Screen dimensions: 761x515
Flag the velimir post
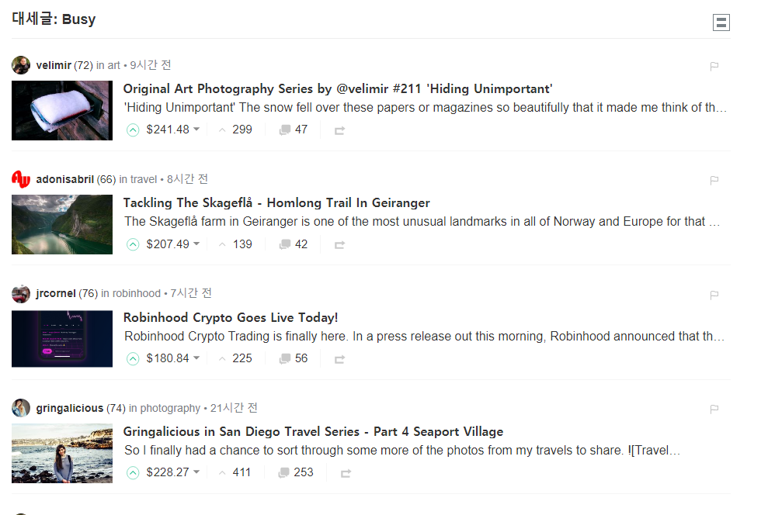pos(714,66)
